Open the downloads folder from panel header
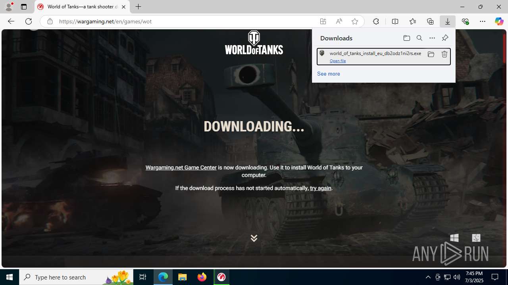 point(407,38)
